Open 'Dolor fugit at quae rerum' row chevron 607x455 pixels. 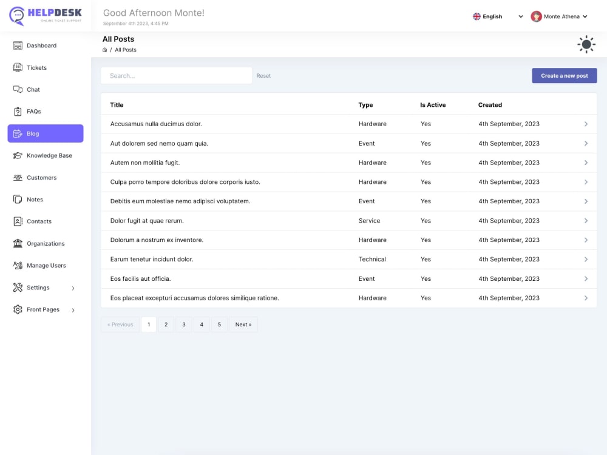[x=586, y=221]
